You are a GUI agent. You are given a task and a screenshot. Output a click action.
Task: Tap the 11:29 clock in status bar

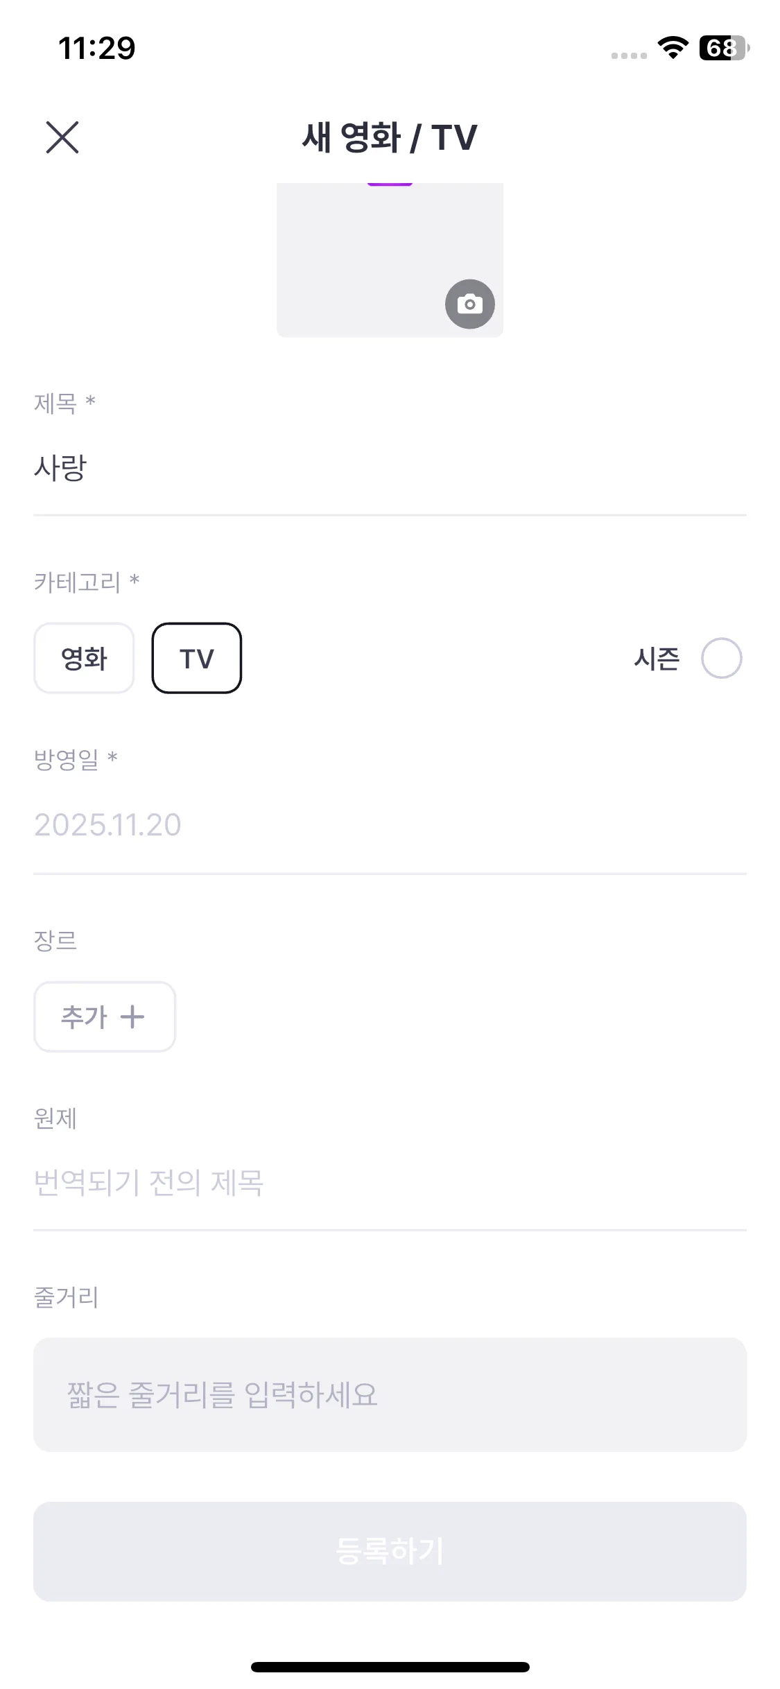pyautogui.click(x=97, y=48)
